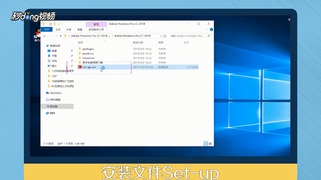Click the 2019/3/9 16:32 date of packages
The height and width of the screenshot is (180, 321).
tap(142, 49)
